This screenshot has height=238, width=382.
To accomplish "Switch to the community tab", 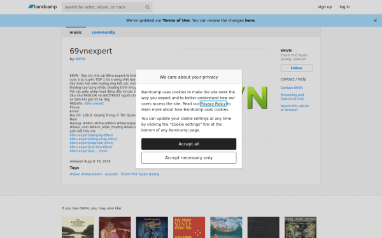I will tap(103, 32).
